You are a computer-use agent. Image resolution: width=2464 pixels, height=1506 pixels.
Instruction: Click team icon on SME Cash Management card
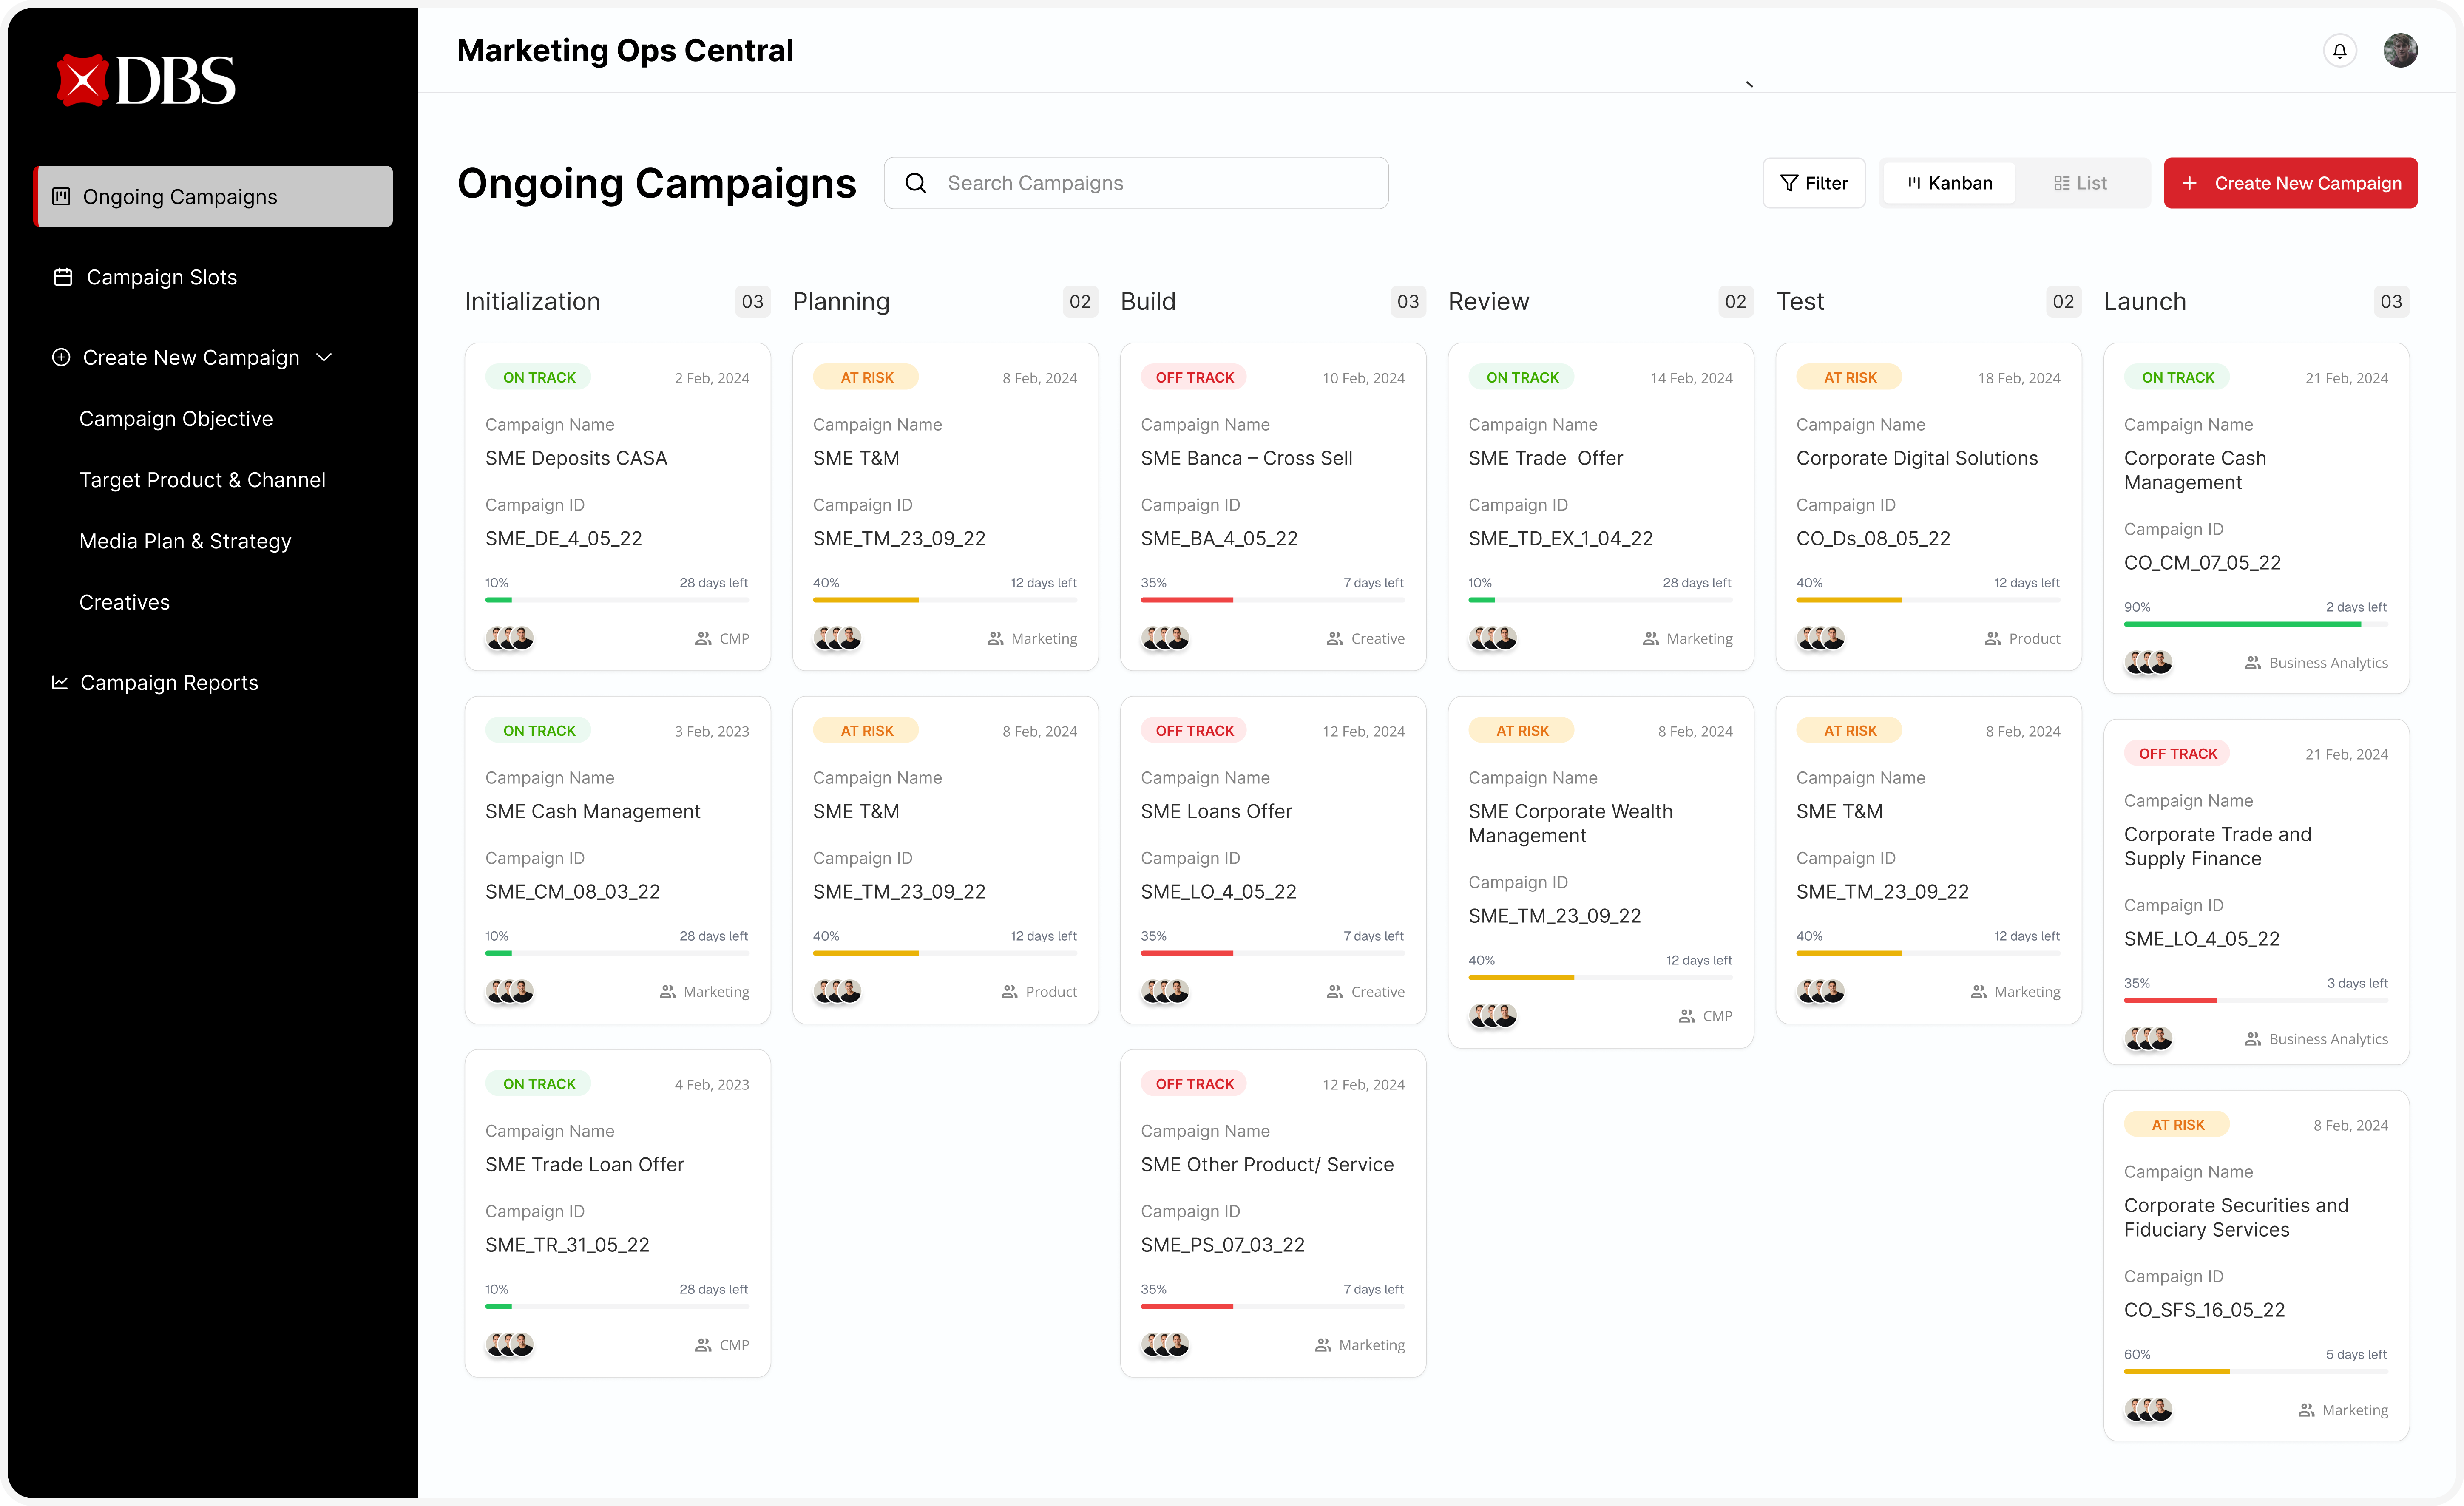point(667,992)
